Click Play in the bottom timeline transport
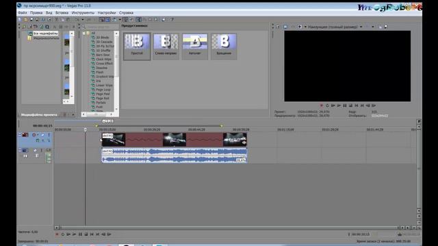This screenshot has width=438, height=246. pyautogui.click(x=75, y=234)
